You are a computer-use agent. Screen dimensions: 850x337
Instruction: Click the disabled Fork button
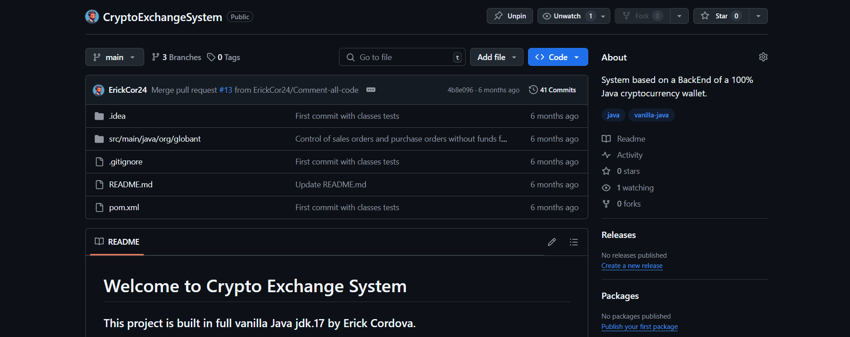[643, 16]
